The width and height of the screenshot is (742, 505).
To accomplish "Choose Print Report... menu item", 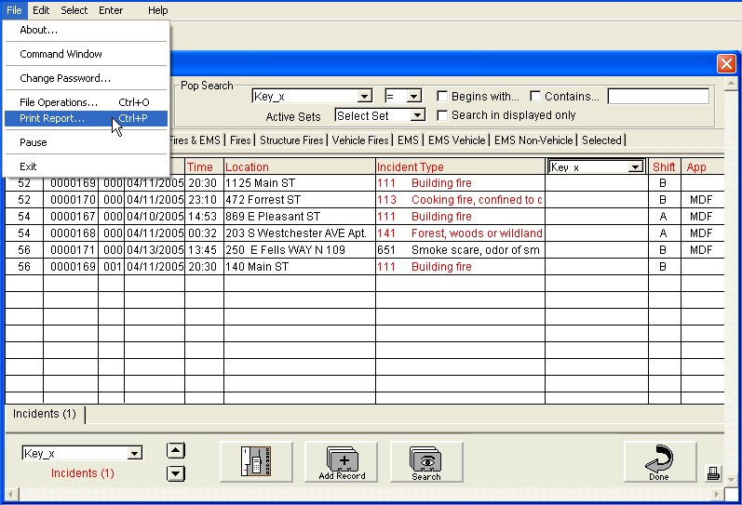I will 87,118.
